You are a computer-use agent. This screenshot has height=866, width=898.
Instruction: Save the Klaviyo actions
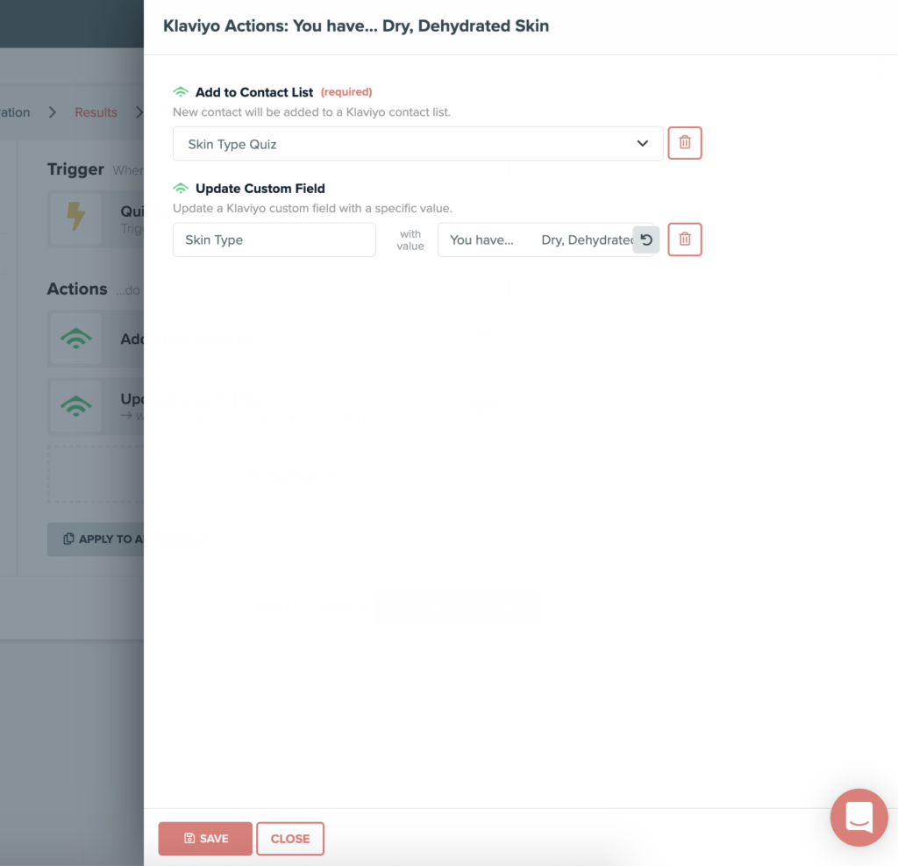[205, 839]
